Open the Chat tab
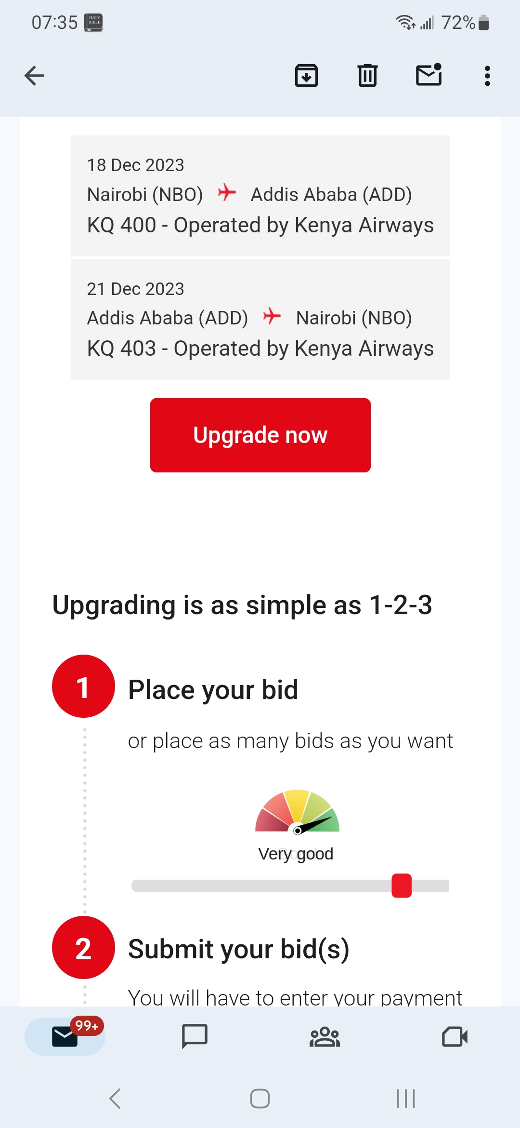This screenshot has width=520, height=1128. coord(195,1036)
